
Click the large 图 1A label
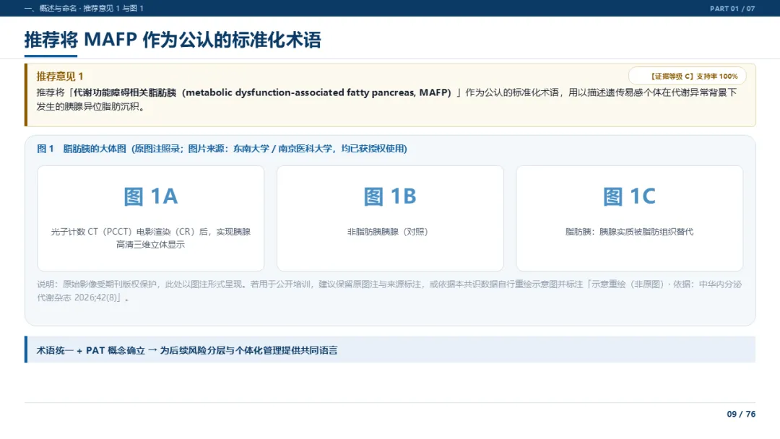pyautogui.click(x=151, y=196)
